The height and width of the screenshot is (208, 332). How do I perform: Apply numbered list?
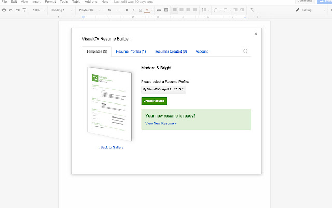(x=215, y=10)
